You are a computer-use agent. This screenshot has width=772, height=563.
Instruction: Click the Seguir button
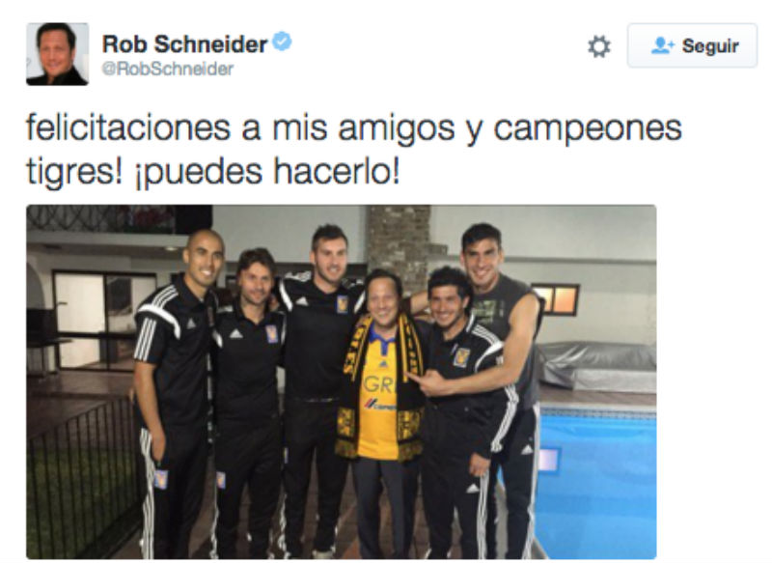pyautogui.click(x=692, y=45)
